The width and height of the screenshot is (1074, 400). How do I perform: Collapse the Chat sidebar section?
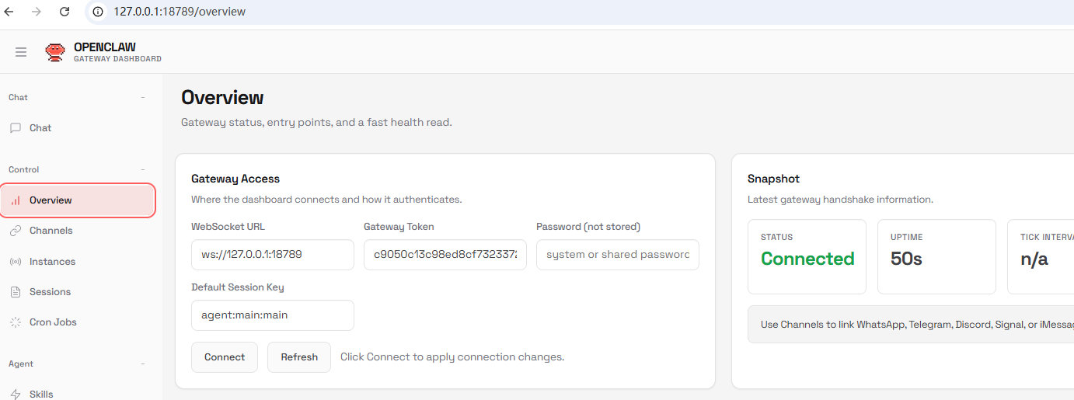tap(143, 98)
